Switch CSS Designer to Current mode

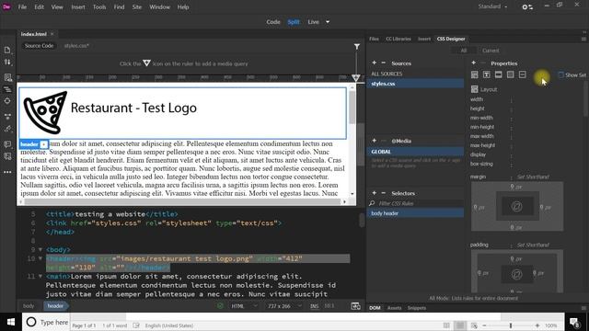point(491,51)
